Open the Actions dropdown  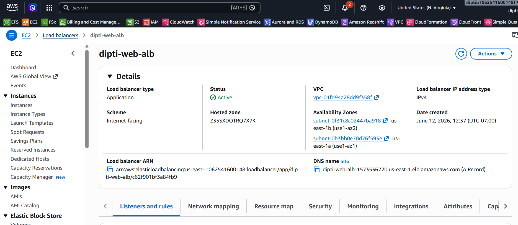[x=491, y=54]
